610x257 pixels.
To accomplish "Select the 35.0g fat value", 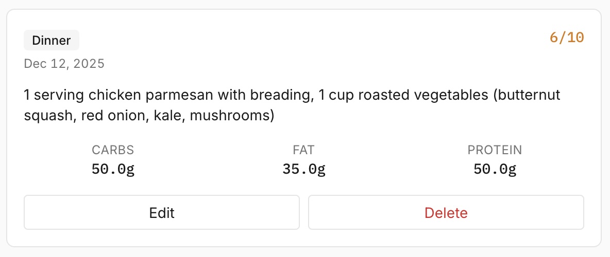I will coord(303,169).
